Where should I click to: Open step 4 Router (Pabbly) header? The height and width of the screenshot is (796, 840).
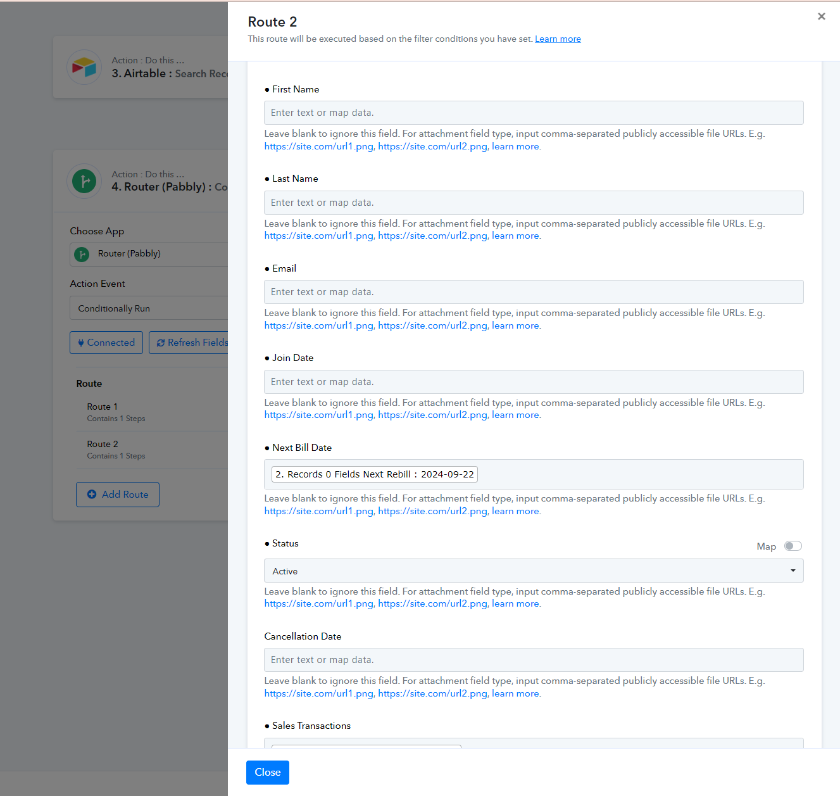tap(141, 181)
